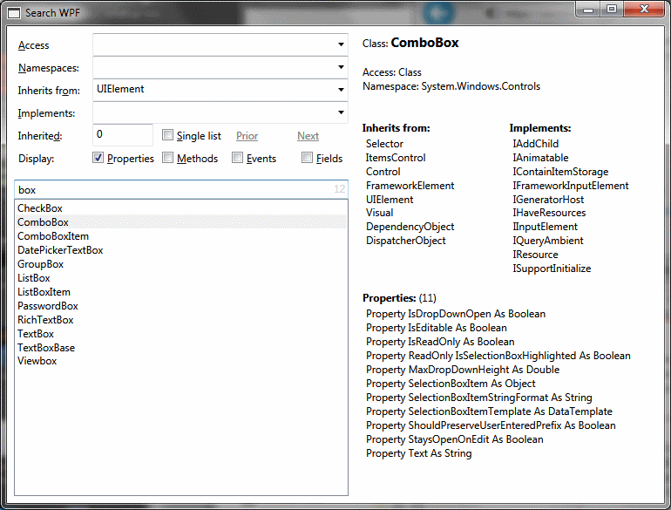This screenshot has width=671, height=510.
Task: Click UIElement under Inherits from list
Action: (x=390, y=200)
